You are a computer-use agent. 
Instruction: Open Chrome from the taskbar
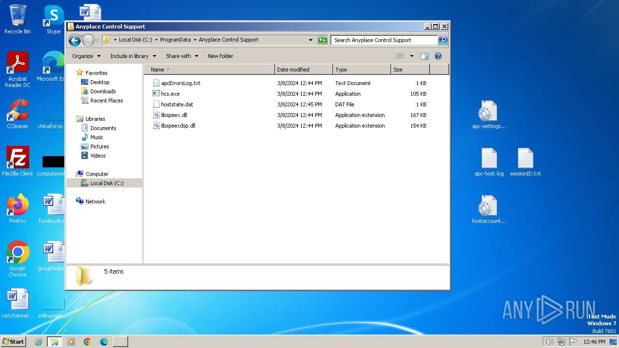(88, 342)
